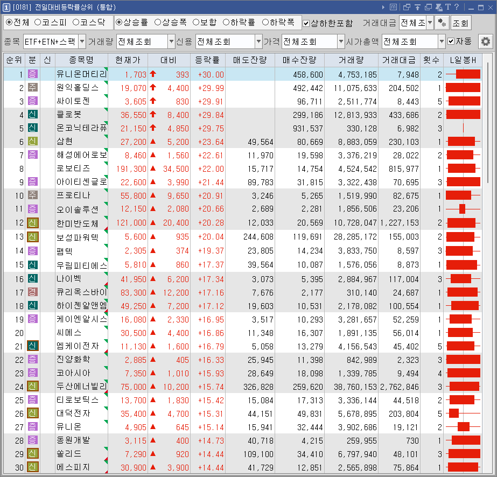Open stock 원익홀딩스

[78, 87]
